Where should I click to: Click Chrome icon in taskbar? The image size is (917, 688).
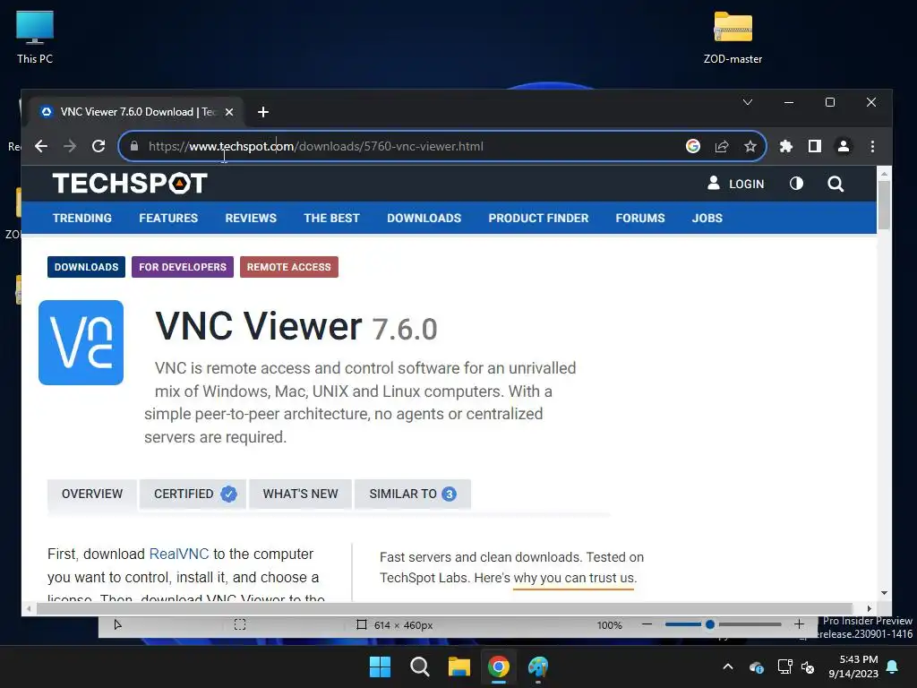pos(499,666)
